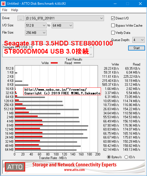The image size is (147, 176).
Task: Open the File menu
Action: click(x=5, y=10)
